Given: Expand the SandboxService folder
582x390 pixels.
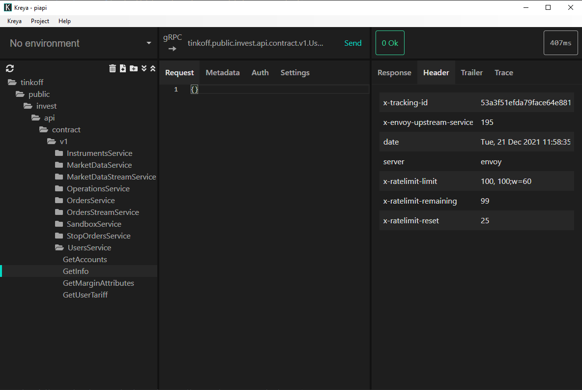Looking at the screenshot, I should [x=93, y=224].
